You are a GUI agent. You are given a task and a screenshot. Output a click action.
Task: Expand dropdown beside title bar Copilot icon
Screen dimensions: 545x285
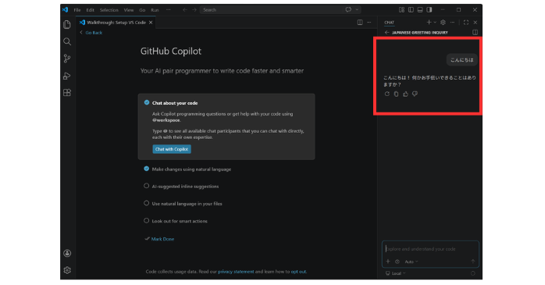click(357, 9)
